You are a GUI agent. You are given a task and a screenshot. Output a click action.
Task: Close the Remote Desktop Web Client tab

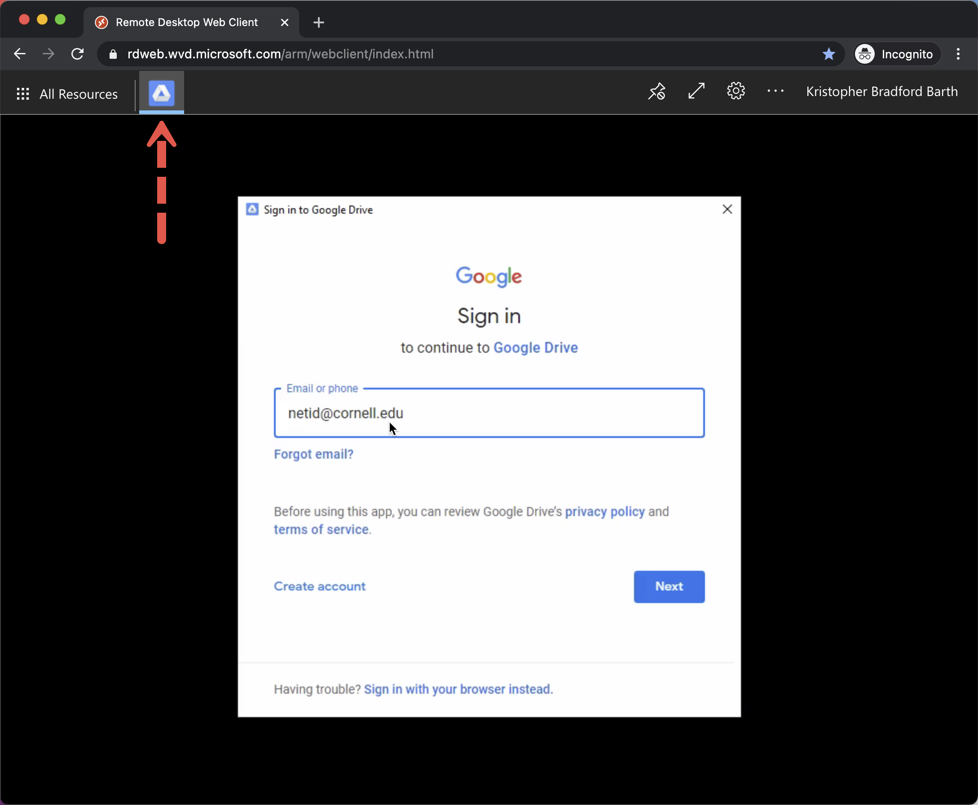pos(285,22)
